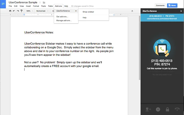
Task: Click the 'UberConference' sidebar header title
Action: pos(149,11)
